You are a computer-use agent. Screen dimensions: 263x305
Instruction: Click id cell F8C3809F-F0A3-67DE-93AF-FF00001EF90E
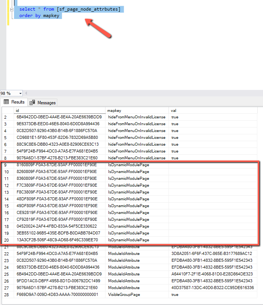(60, 192)
